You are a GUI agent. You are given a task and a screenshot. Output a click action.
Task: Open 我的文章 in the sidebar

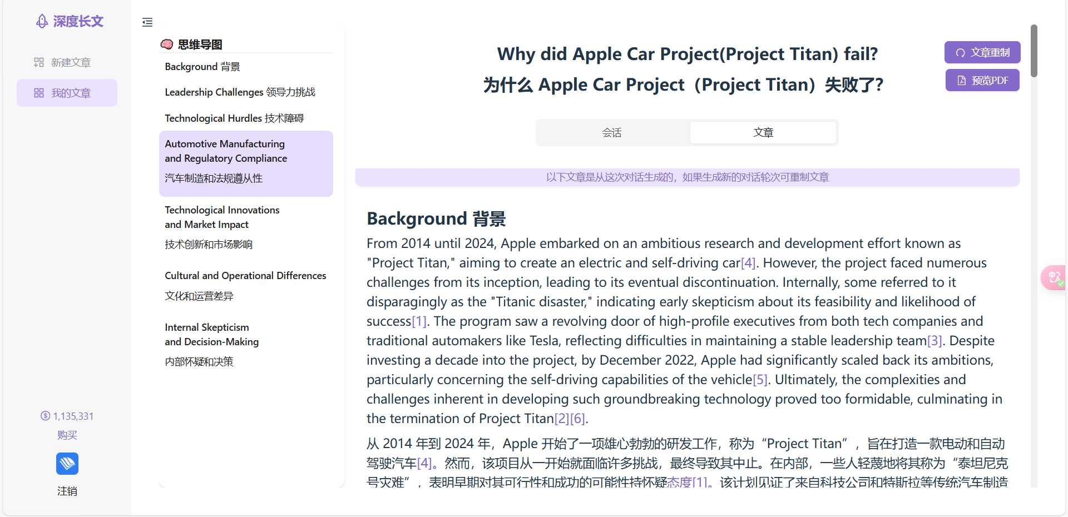point(67,93)
